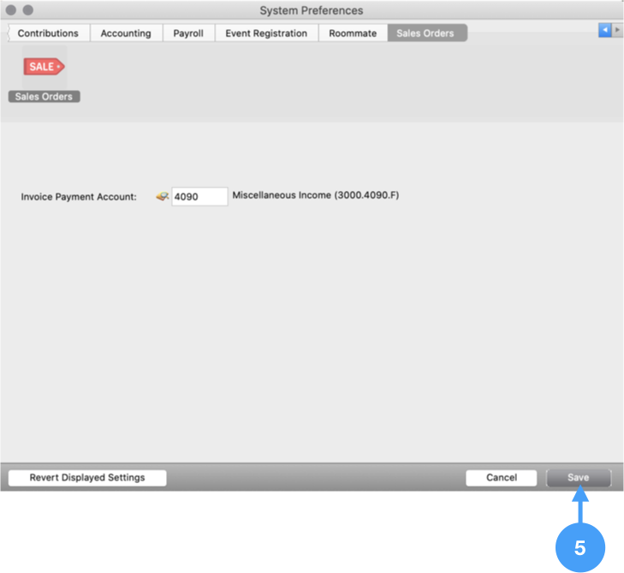Click the Miscellaneous Income account description

point(316,196)
